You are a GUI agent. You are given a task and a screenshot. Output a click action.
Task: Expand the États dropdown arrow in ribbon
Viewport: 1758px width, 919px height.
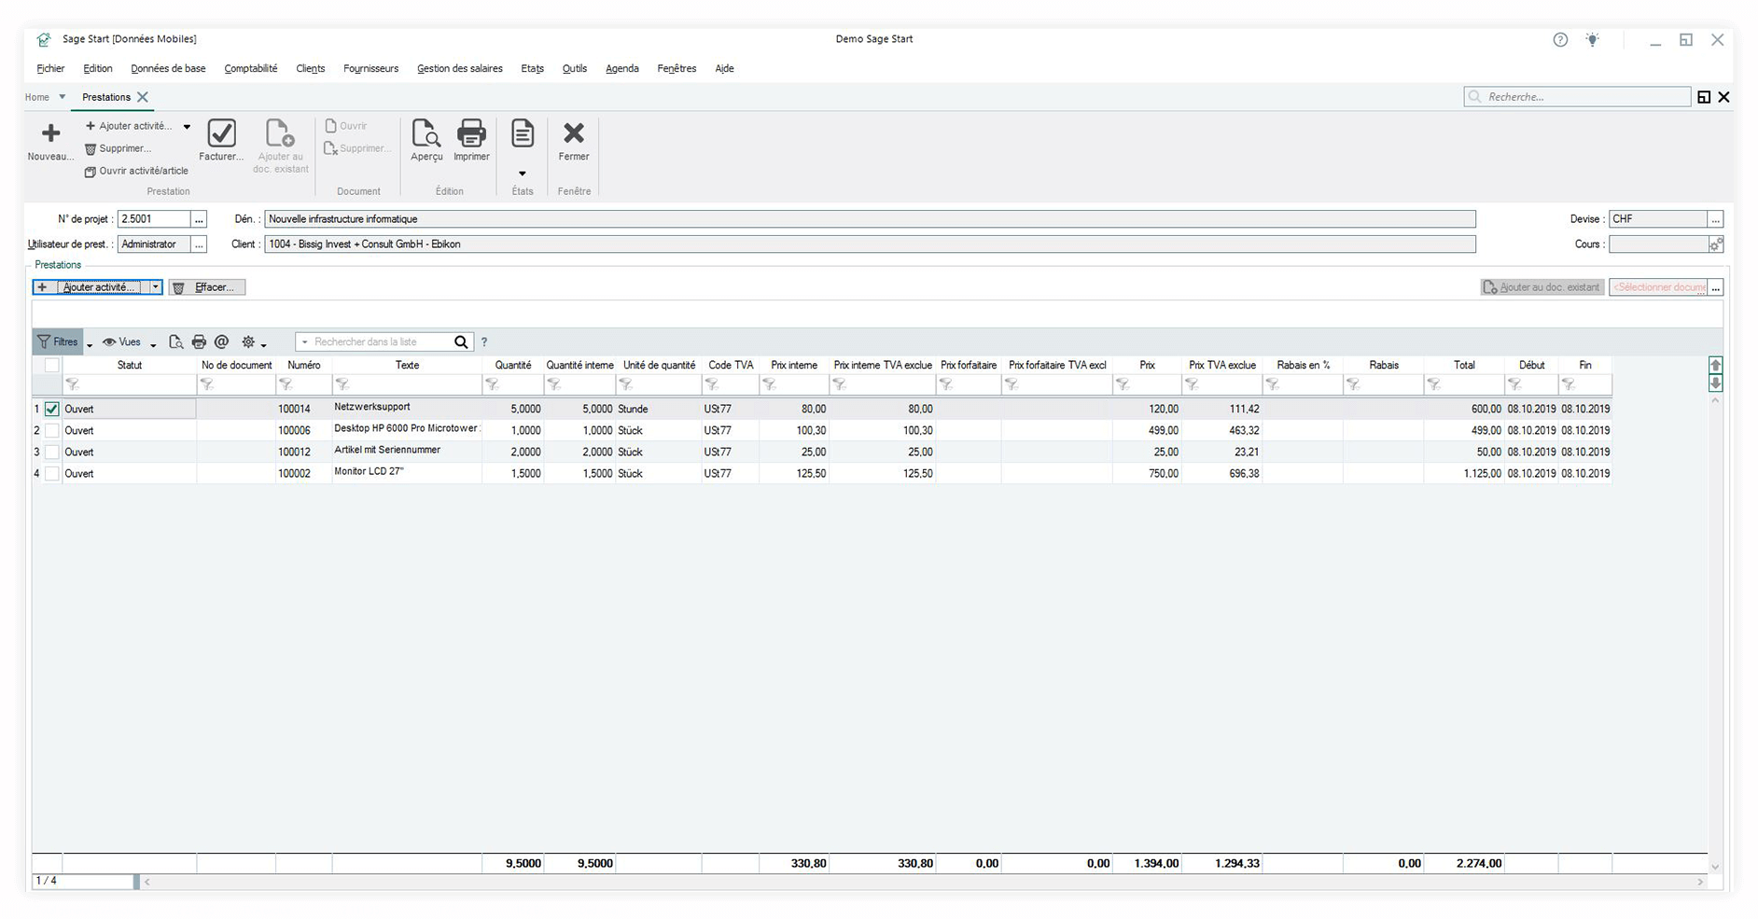[523, 174]
